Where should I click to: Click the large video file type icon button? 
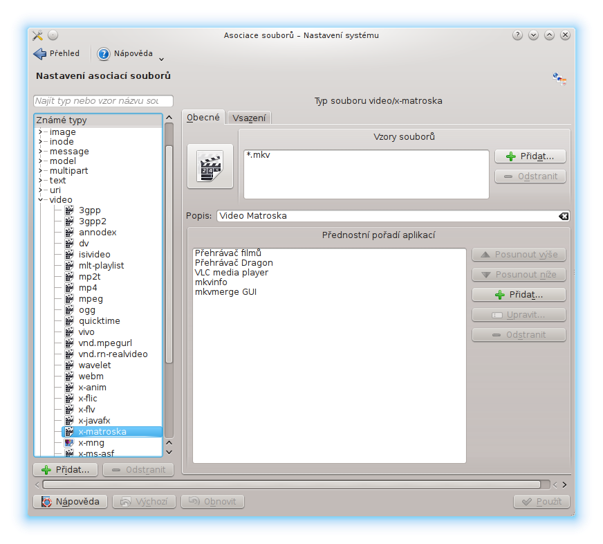[210, 166]
